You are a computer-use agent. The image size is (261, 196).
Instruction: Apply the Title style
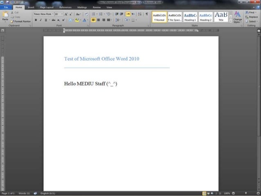[x=221, y=17]
